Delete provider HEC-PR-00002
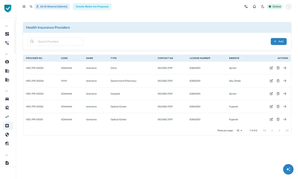 coord(278,107)
